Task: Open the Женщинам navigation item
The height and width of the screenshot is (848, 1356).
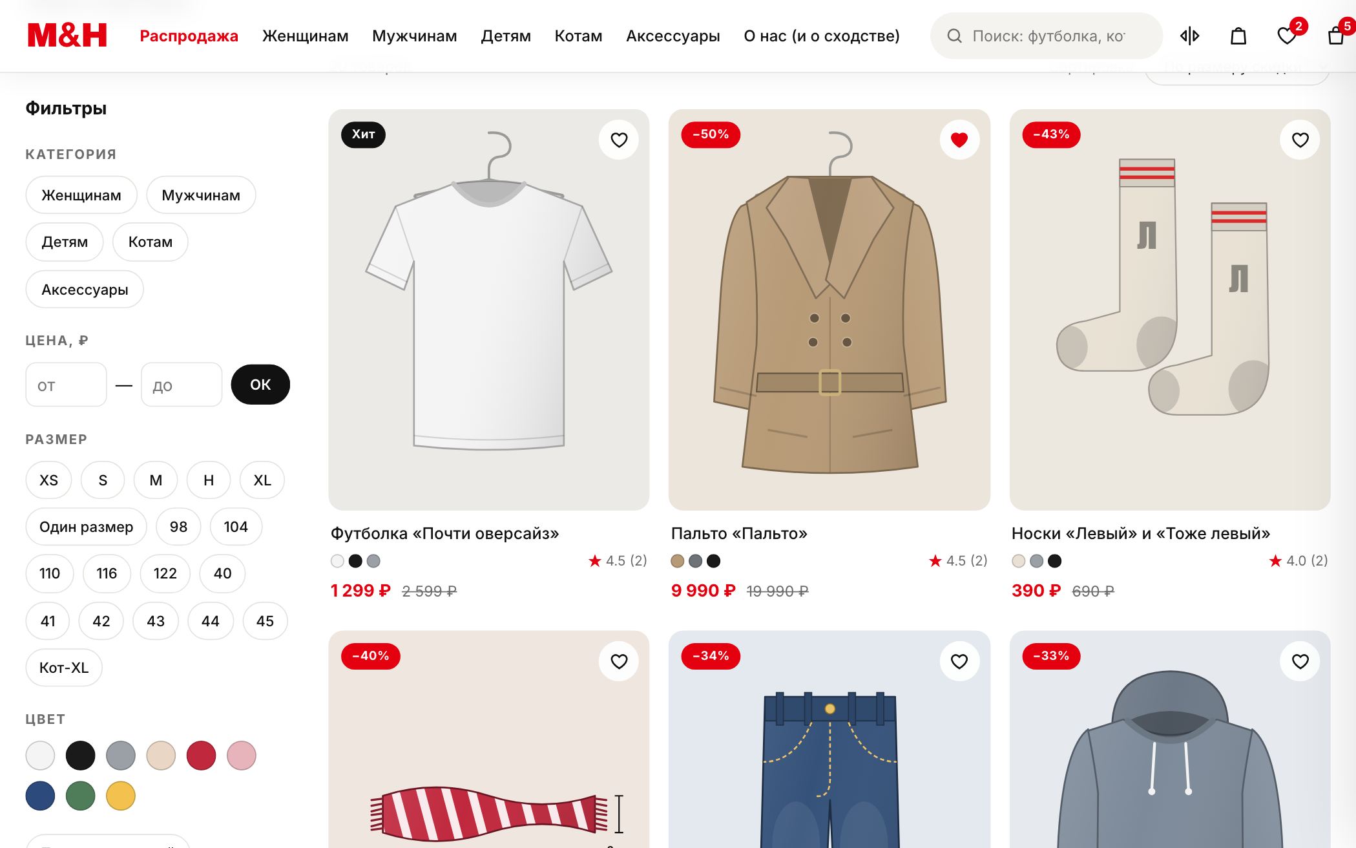Action: click(305, 36)
